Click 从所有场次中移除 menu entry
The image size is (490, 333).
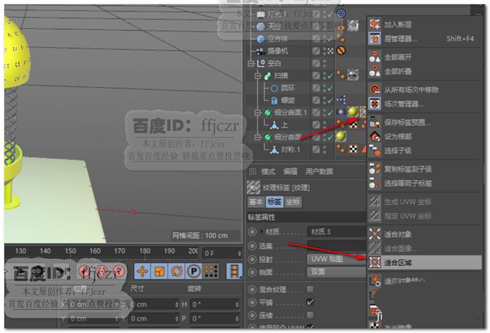coord(424,90)
